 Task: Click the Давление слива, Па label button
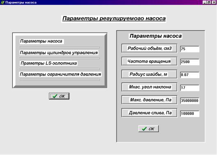click(149, 113)
